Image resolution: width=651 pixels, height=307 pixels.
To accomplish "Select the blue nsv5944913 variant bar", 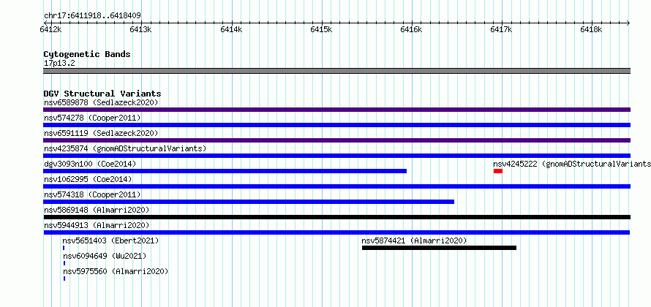I will pos(336,232).
